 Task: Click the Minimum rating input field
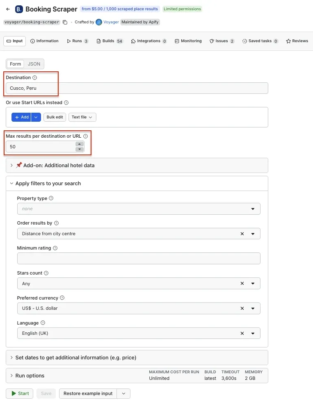pyautogui.click(x=139, y=259)
